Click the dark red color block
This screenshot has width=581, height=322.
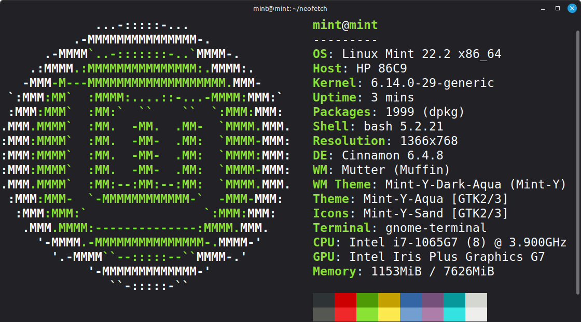(345, 300)
